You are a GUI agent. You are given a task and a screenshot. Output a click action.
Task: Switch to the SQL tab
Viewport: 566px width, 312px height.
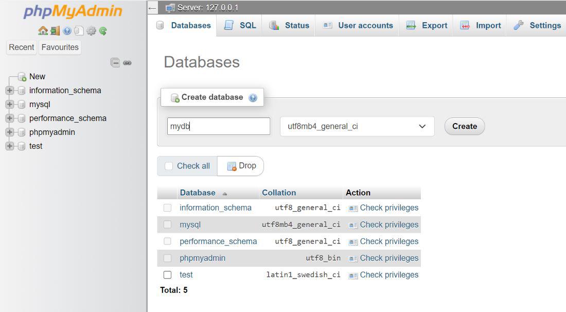(x=240, y=25)
